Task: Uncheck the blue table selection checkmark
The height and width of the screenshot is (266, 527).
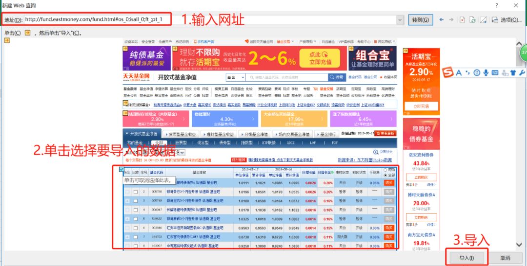Action: pos(122,170)
